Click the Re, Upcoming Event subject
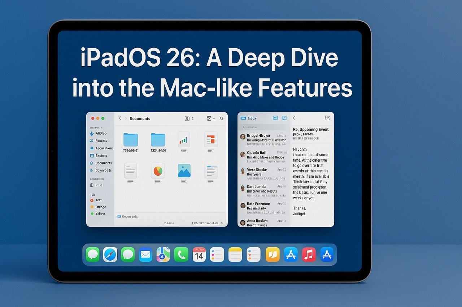Screen dimensions: 462x307 pyautogui.click(x=311, y=129)
